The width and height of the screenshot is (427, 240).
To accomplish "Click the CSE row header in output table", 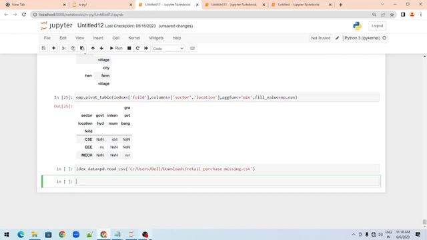I will pos(88,139).
